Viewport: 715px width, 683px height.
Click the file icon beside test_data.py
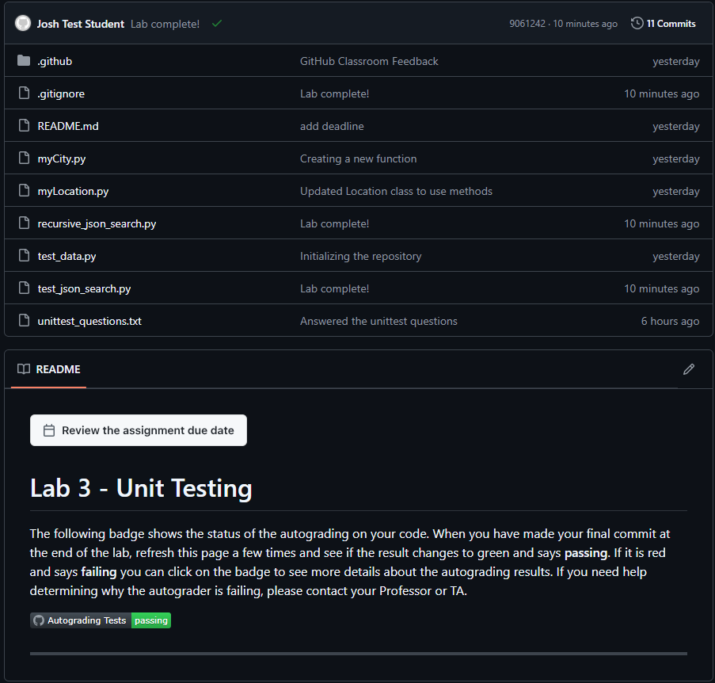pos(23,255)
